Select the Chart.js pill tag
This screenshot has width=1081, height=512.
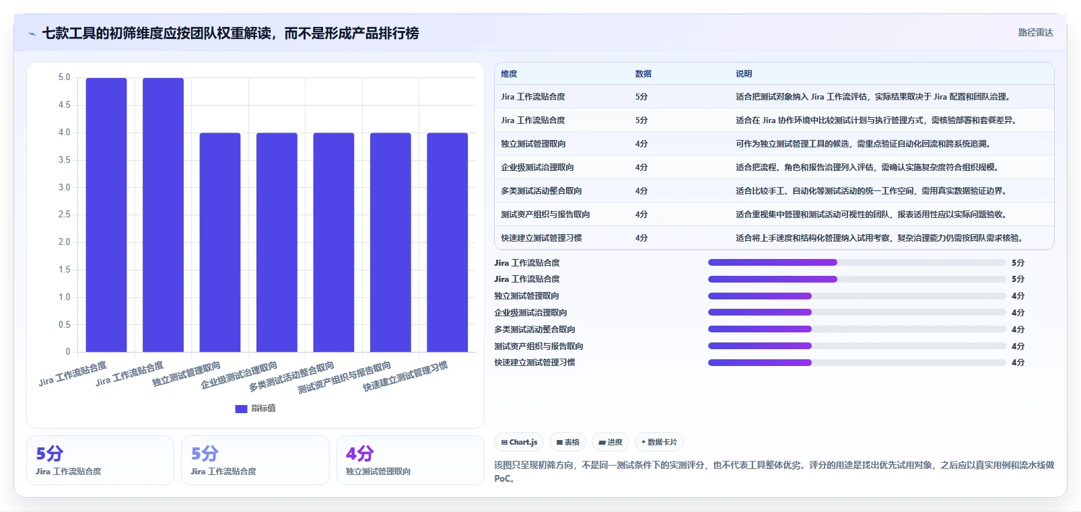[x=519, y=442]
